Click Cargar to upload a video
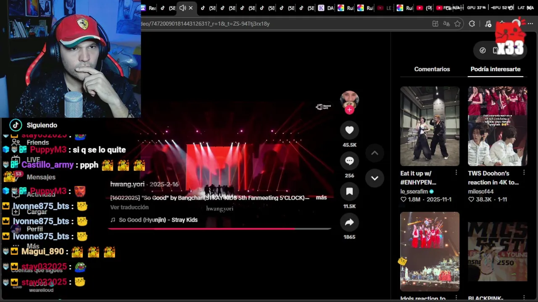This screenshot has width=538, height=302. pos(37,212)
